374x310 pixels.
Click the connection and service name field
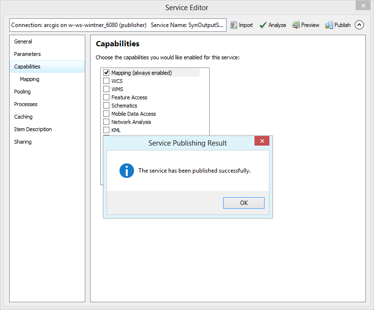pyautogui.click(x=118, y=25)
